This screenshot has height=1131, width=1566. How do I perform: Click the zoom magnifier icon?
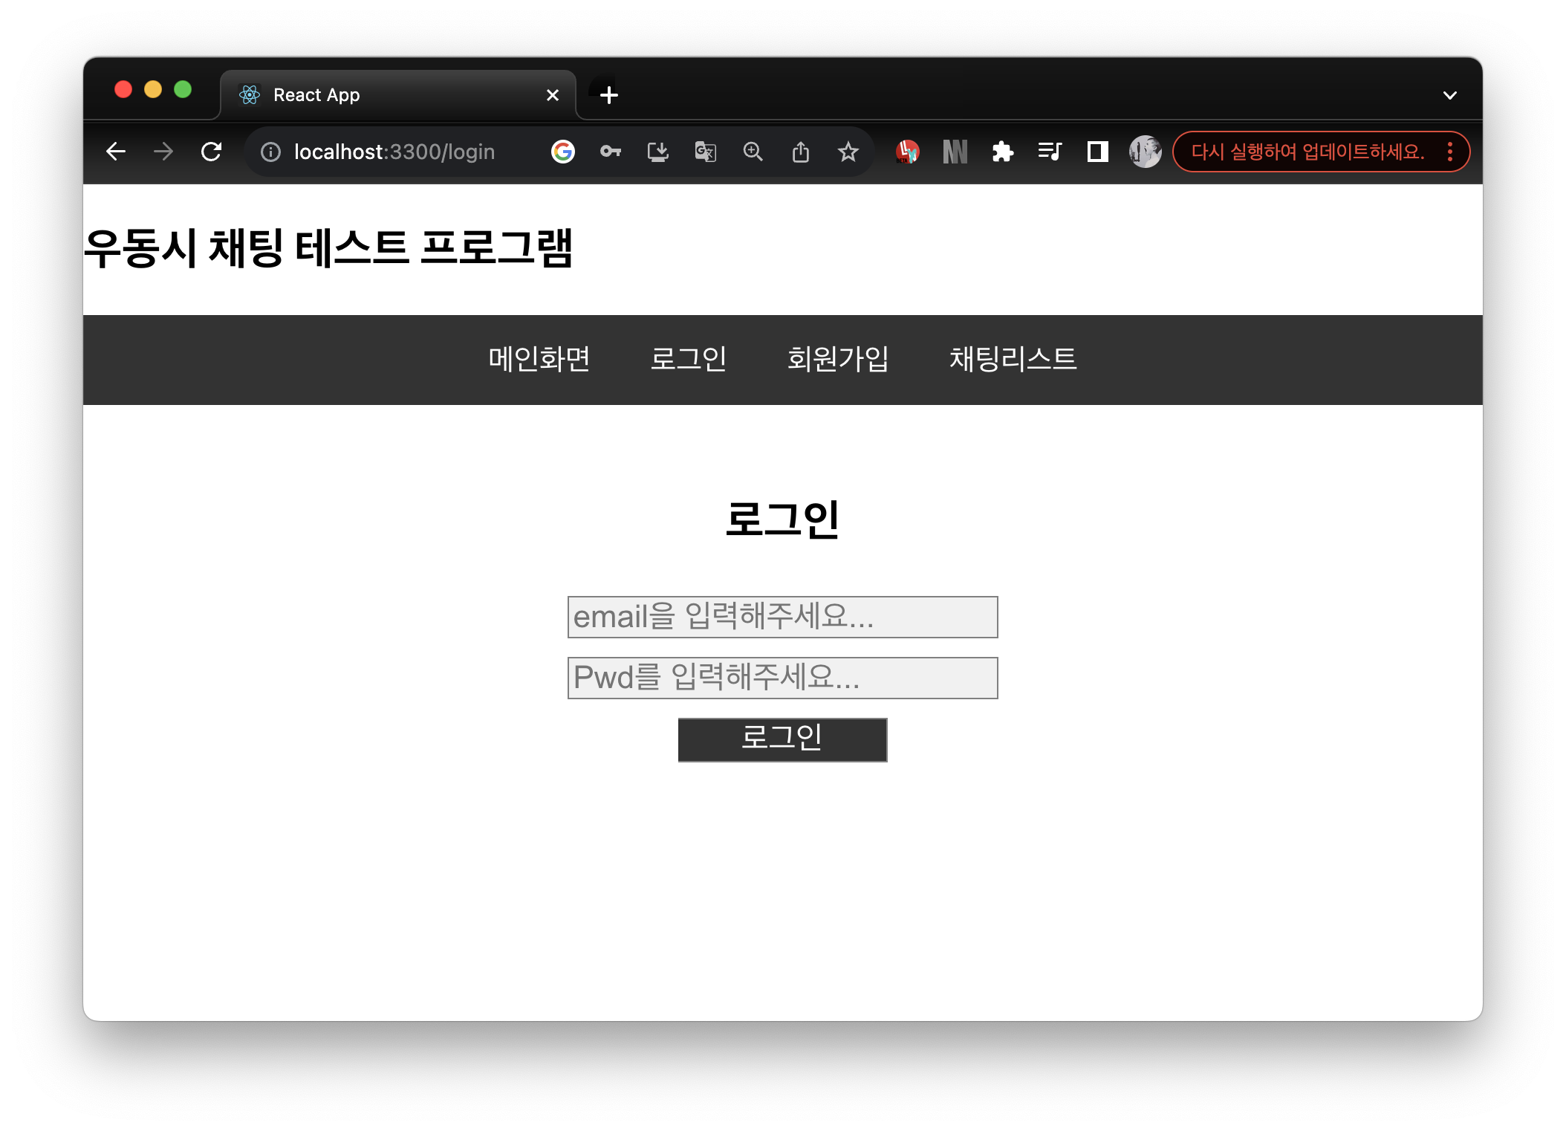pyautogui.click(x=753, y=152)
